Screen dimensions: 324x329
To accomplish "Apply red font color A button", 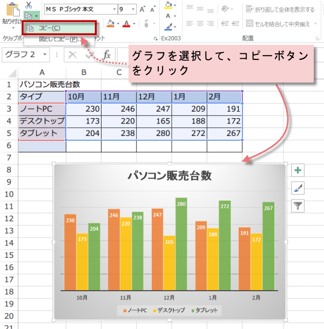I will click(126, 24).
